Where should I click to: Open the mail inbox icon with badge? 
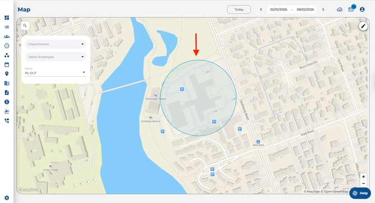(351, 10)
